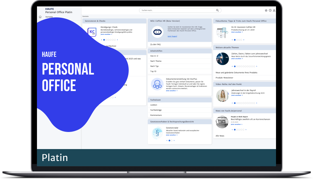Previous slide arrow in Fokusthema carousel

232,40
